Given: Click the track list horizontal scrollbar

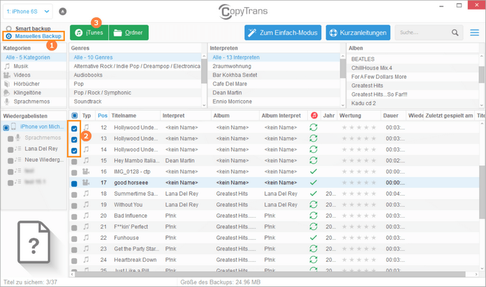Looking at the screenshot, I should [x=270, y=274].
